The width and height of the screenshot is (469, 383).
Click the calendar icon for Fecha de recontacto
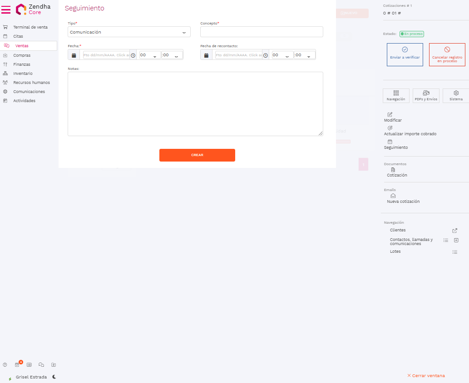point(206,55)
